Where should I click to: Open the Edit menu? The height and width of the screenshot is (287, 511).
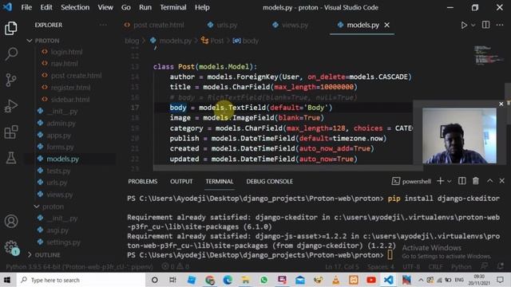[46, 7]
